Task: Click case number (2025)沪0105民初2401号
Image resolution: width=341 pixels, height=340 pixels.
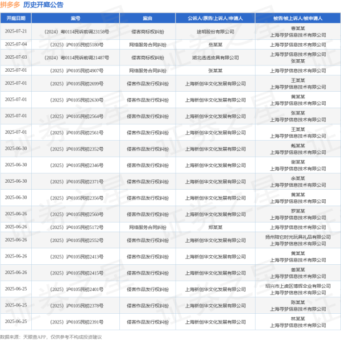Action: coord(77,289)
